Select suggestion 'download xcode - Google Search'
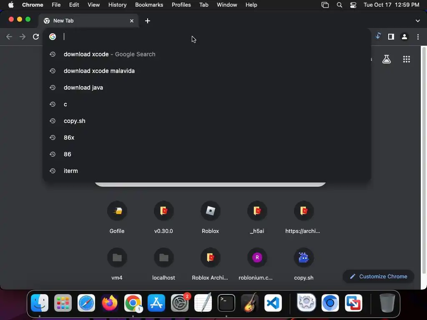The height and width of the screenshot is (320, 427). 207,54
